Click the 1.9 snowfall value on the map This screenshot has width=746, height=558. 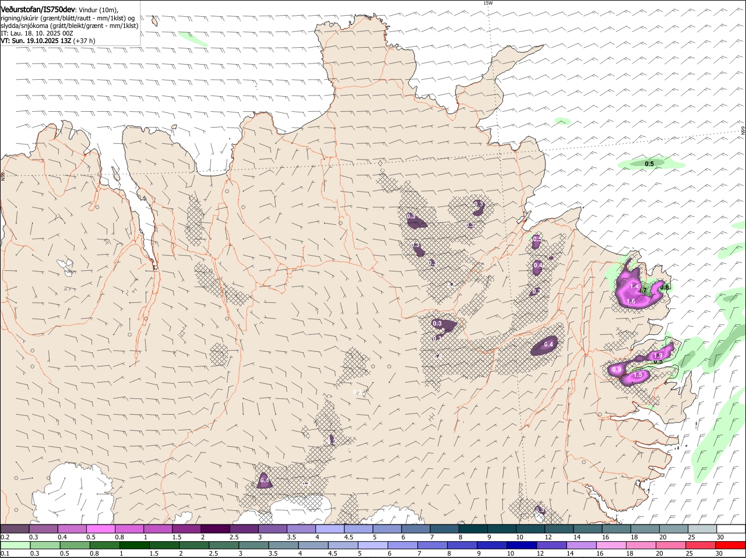[659, 355]
